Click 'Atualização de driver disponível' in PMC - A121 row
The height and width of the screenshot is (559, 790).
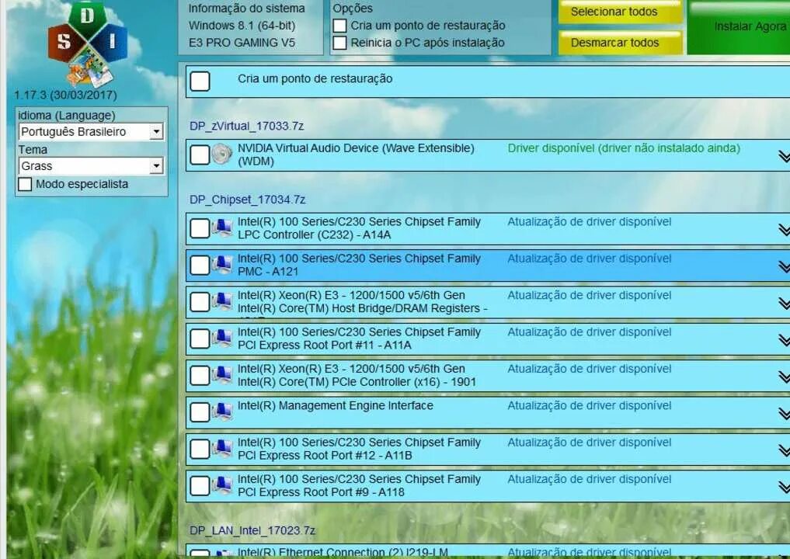coord(590,259)
